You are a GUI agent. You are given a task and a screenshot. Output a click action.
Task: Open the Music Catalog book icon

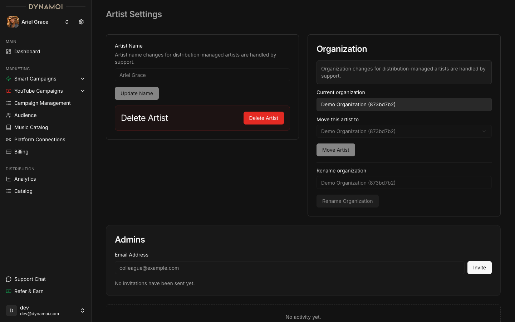tap(8, 127)
